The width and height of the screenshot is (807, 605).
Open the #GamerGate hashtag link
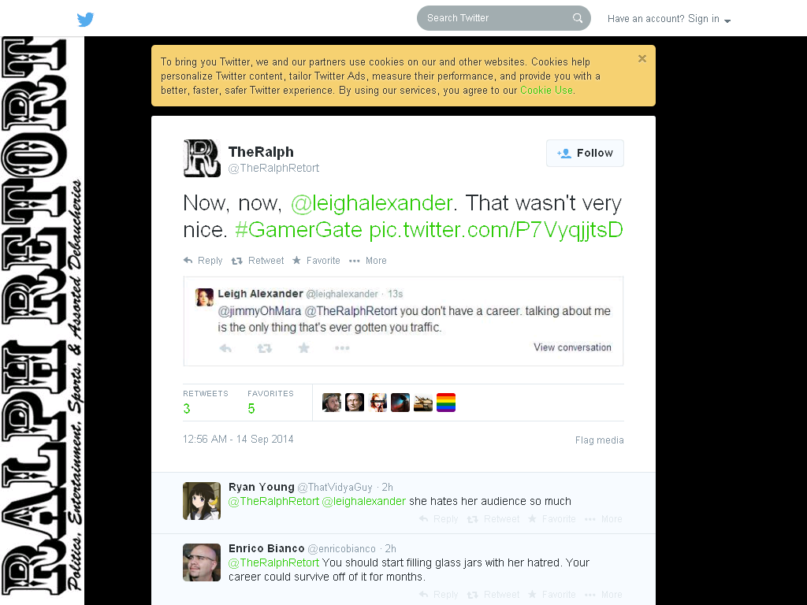(299, 230)
